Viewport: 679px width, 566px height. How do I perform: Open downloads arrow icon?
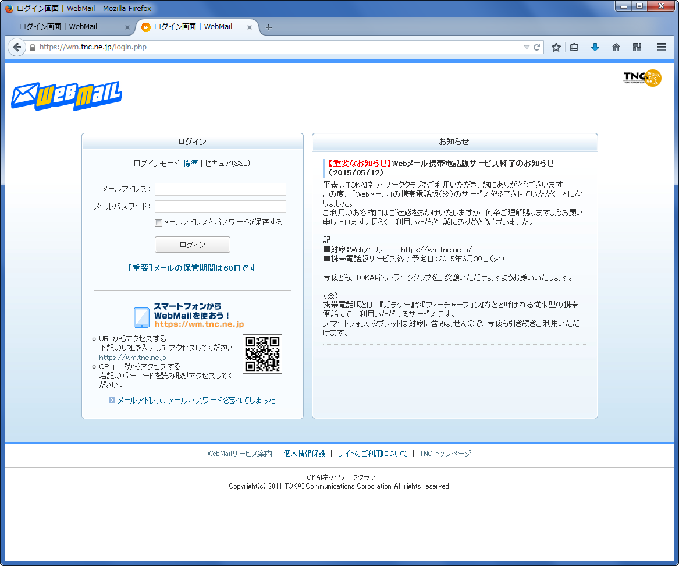595,47
